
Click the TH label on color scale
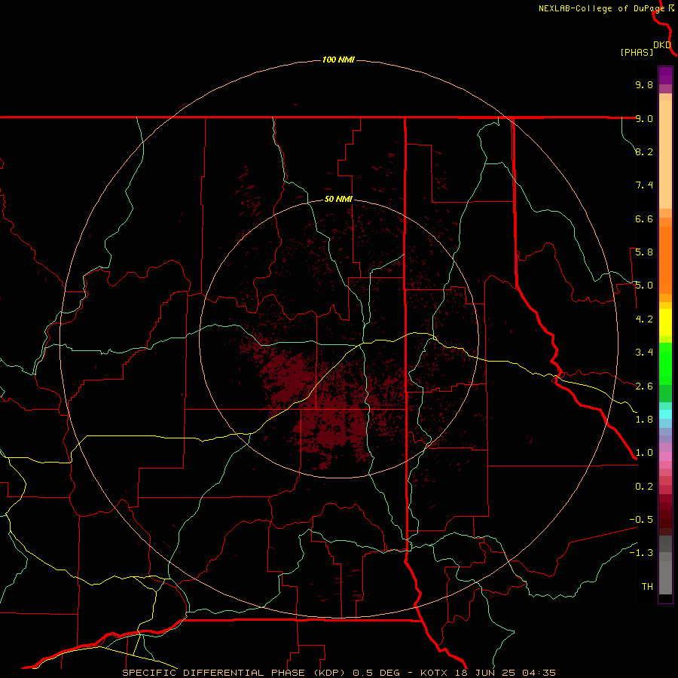click(647, 587)
